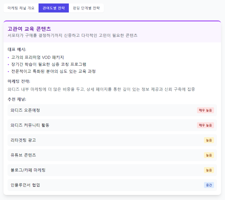The height and width of the screenshot is (200, 225).
Task: Select the 장기간 학습이 필요한 심층 코칭 프로그램 bullet
Action: (x=49, y=64)
